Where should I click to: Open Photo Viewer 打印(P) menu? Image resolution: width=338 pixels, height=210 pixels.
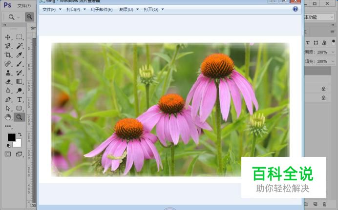76,9
